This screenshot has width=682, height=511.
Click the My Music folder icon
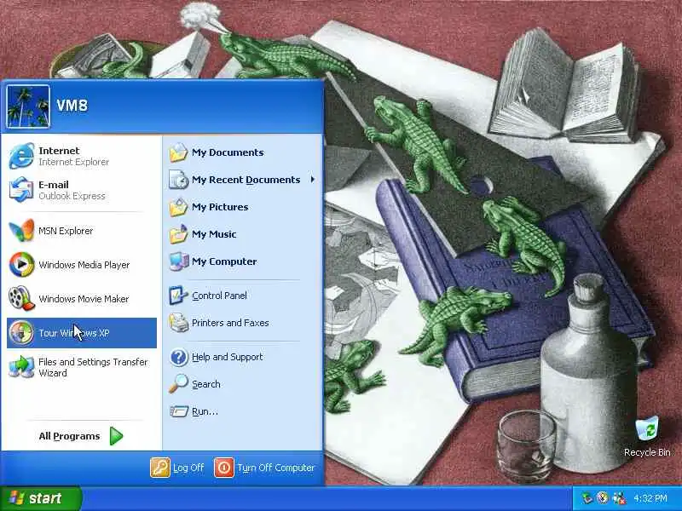point(178,234)
